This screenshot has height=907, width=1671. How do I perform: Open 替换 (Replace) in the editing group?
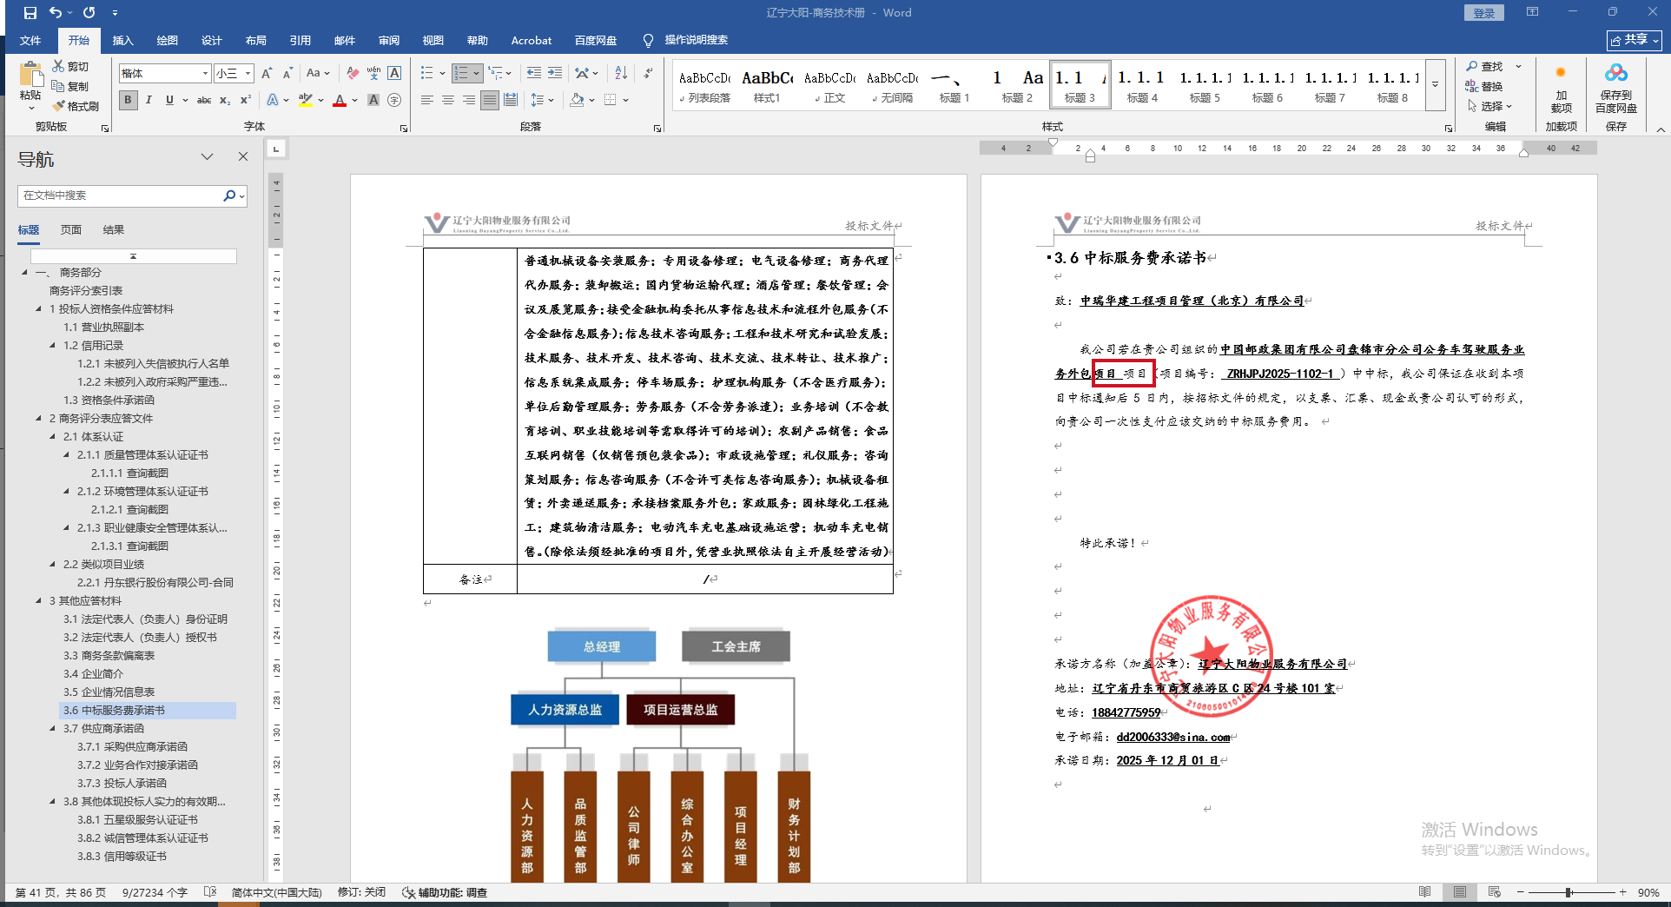tap(1484, 86)
